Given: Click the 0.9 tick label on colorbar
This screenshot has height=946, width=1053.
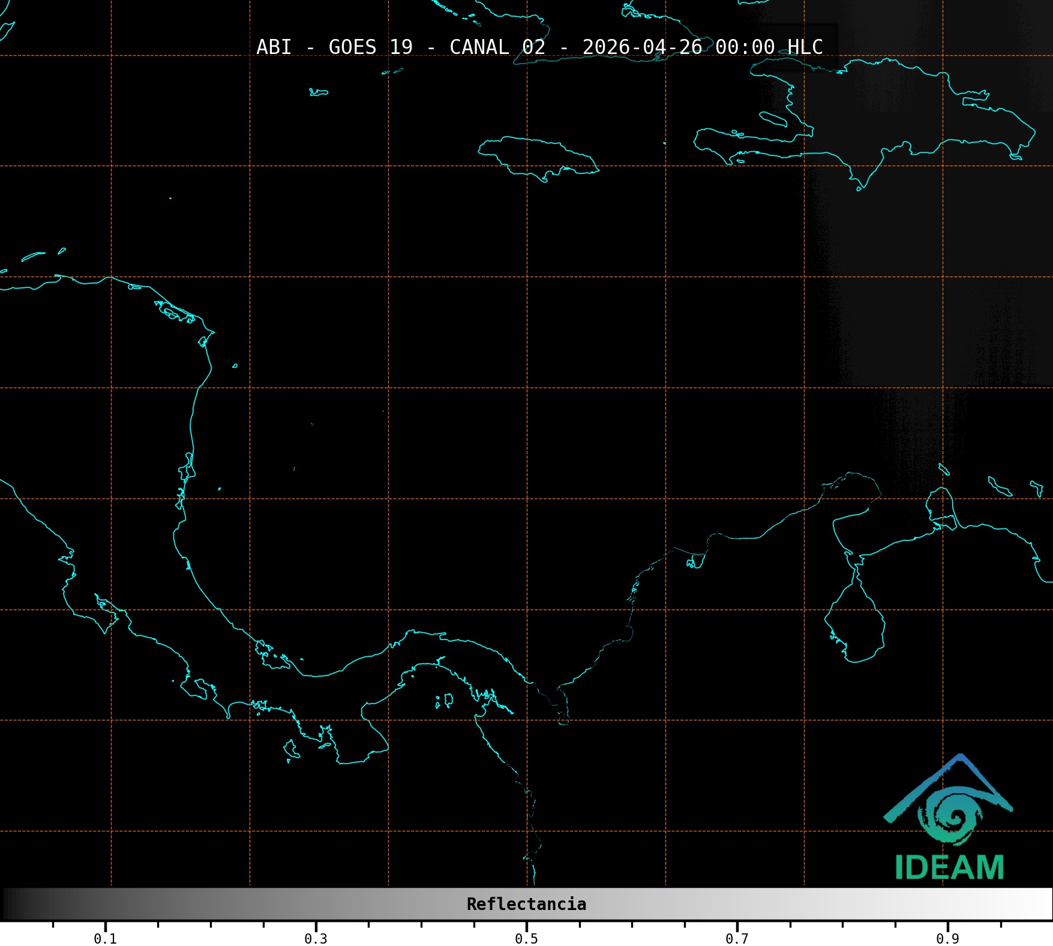Looking at the screenshot, I should [947, 939].
